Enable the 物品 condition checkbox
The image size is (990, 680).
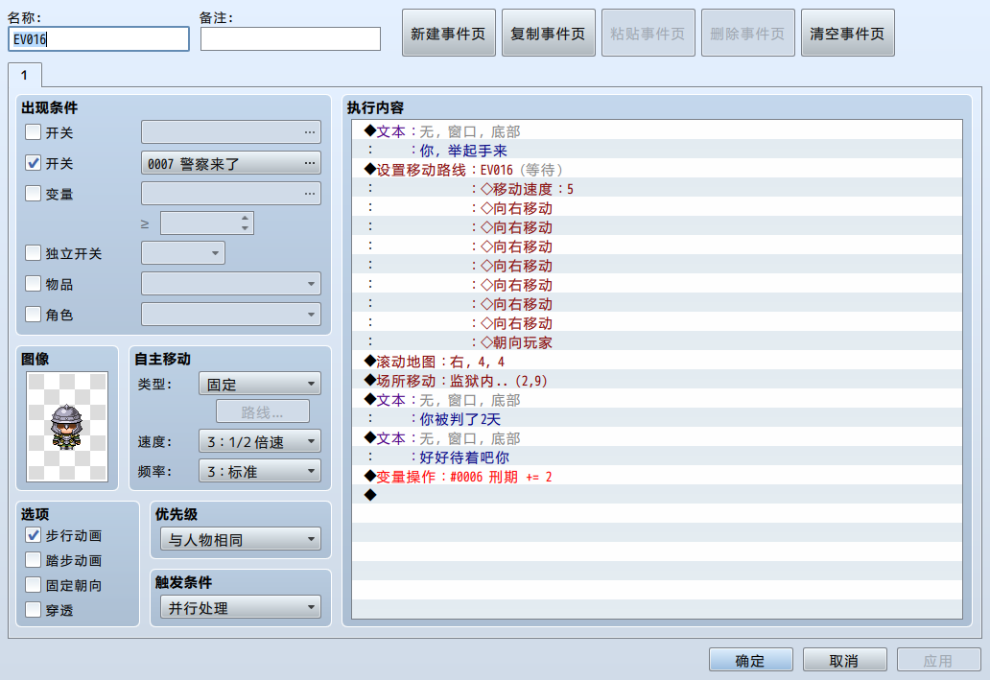click(33, 284)
